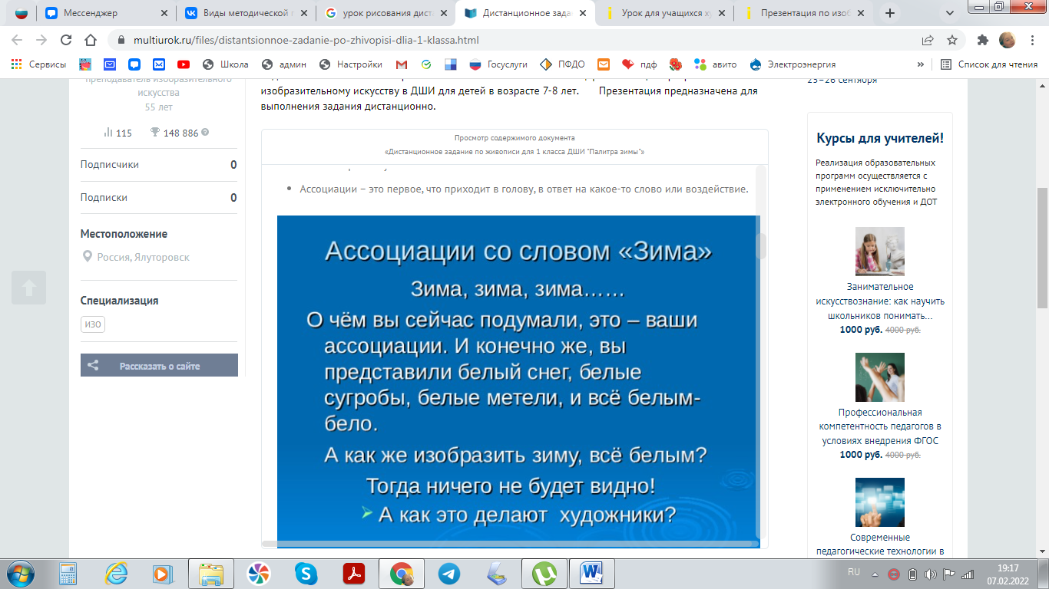
Task: Open Internet Explorer from the taskbar
Action: point(117,573)
